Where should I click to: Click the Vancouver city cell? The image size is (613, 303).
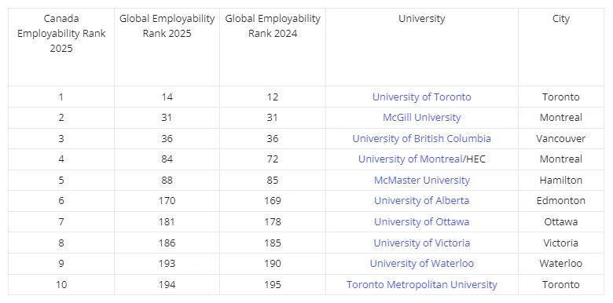coord(560,139)
